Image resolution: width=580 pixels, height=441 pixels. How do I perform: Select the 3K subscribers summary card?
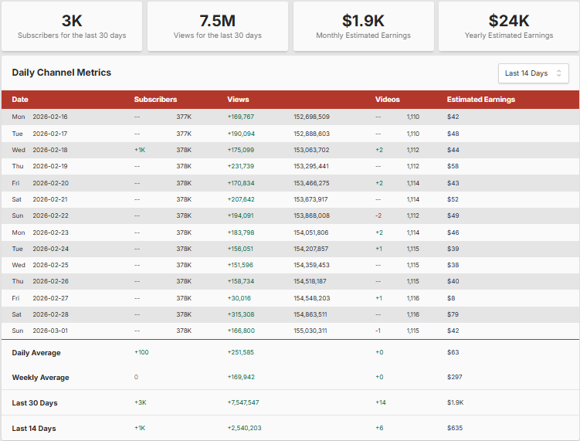(x=72, y=26)
